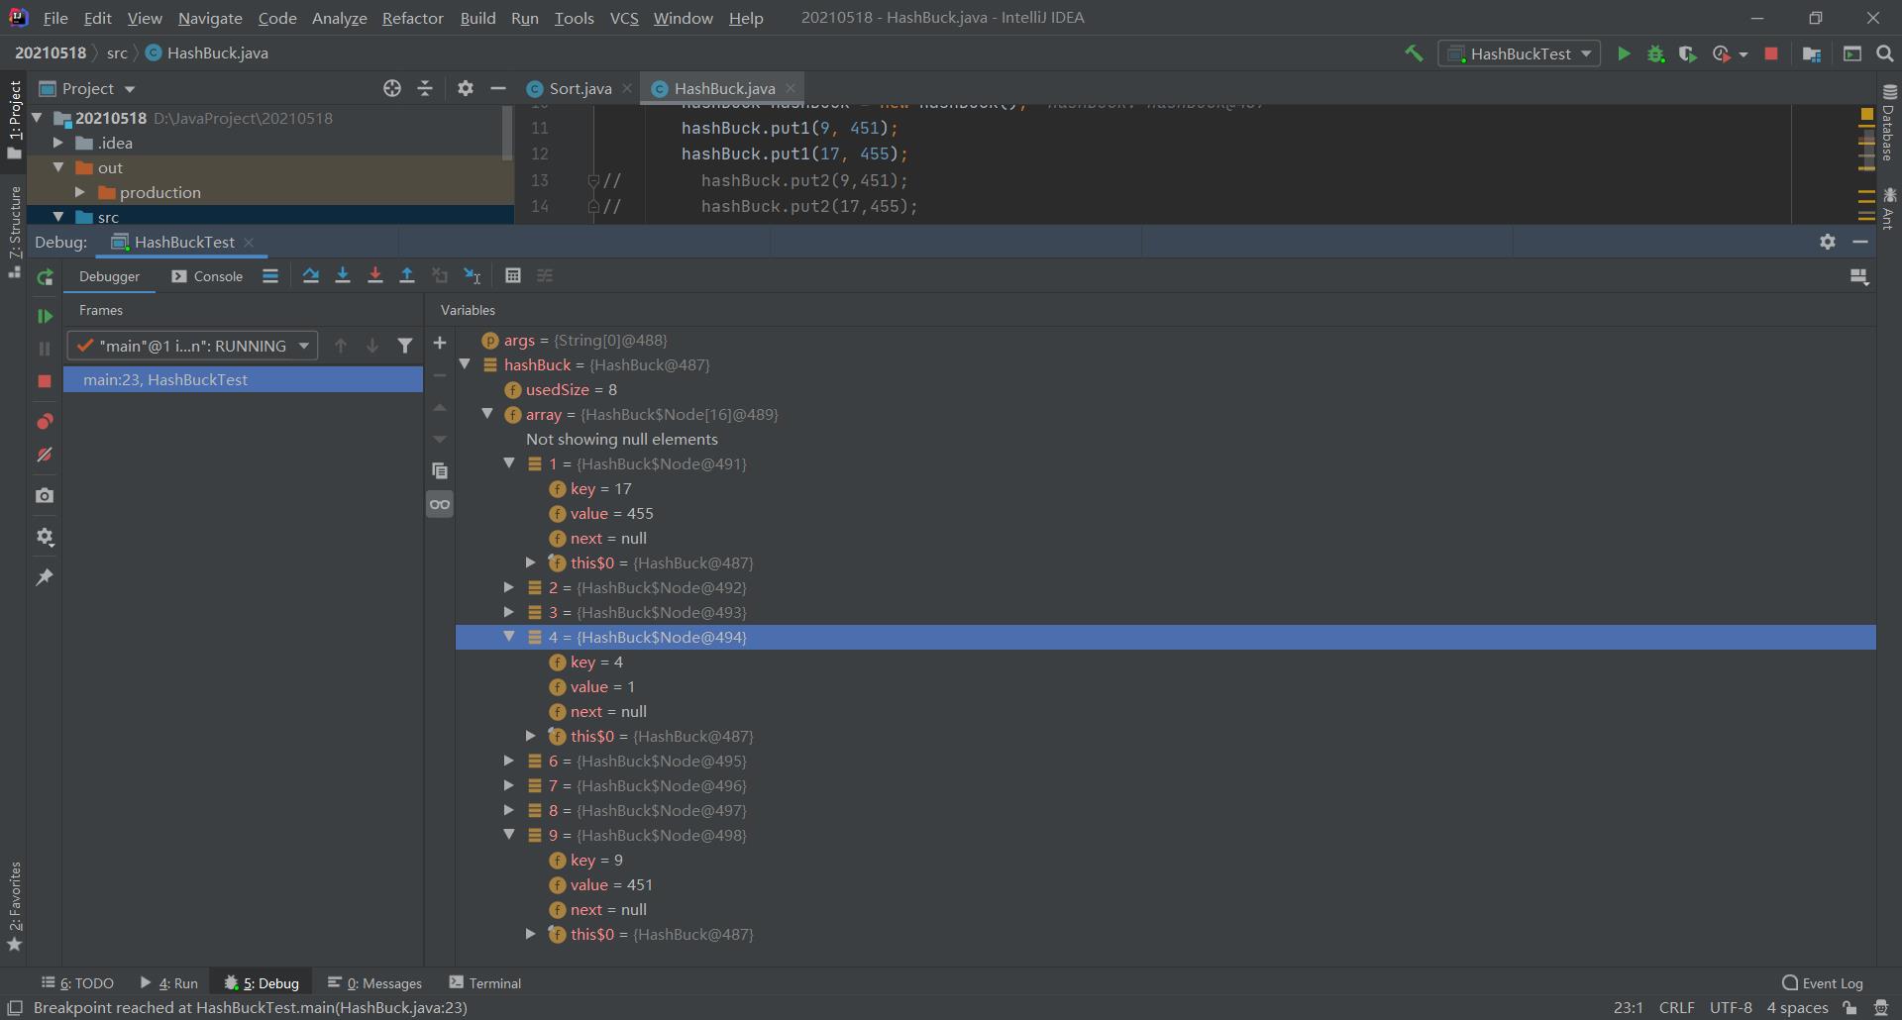Resume program in debug sidebar
1902x1020 pixels.
pyautogui.click(x=45, y=316)
